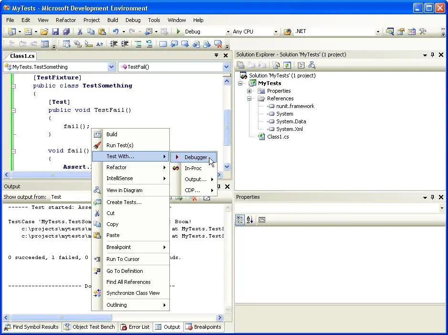
Task: Click Output window horizontal scrollbar thumb
Action: pyautogui.click(x=61, y=317)
